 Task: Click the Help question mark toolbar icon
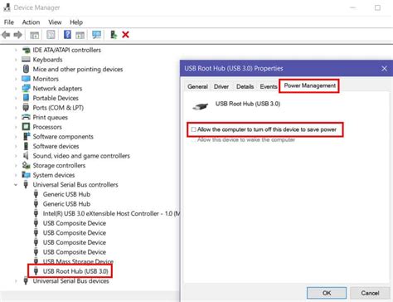tap(67, 35)
